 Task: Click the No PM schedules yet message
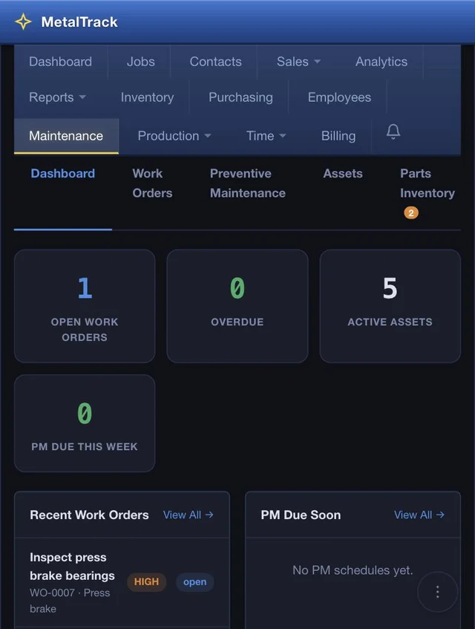353,570
